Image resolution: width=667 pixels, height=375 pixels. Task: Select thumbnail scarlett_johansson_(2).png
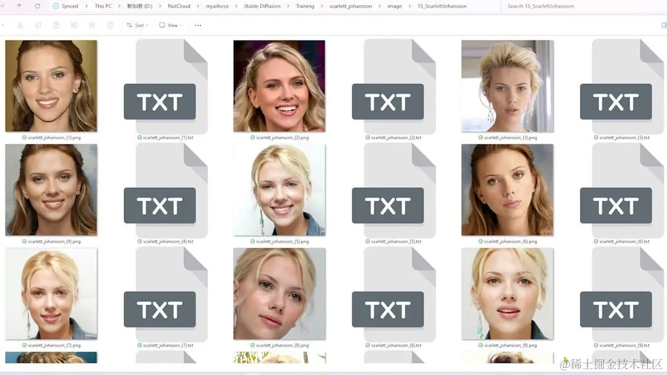pyautogui.click(x=279, y=86)
